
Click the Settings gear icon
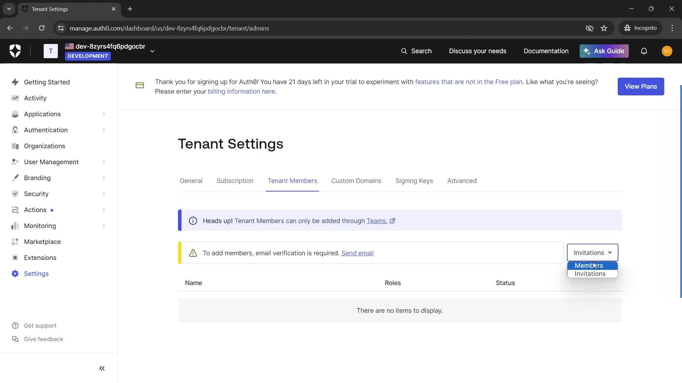[x=15, y=273]
